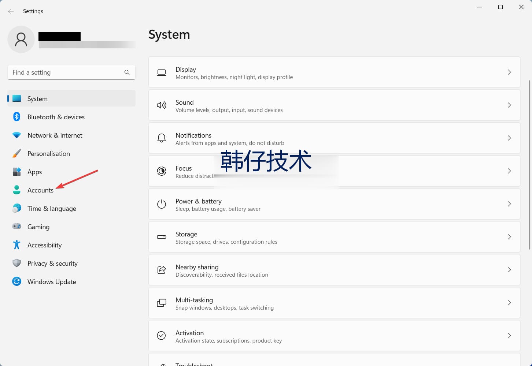Click the Notifications bell icon
This screenshot has width=532, height=366.
(x=162, y=138)
